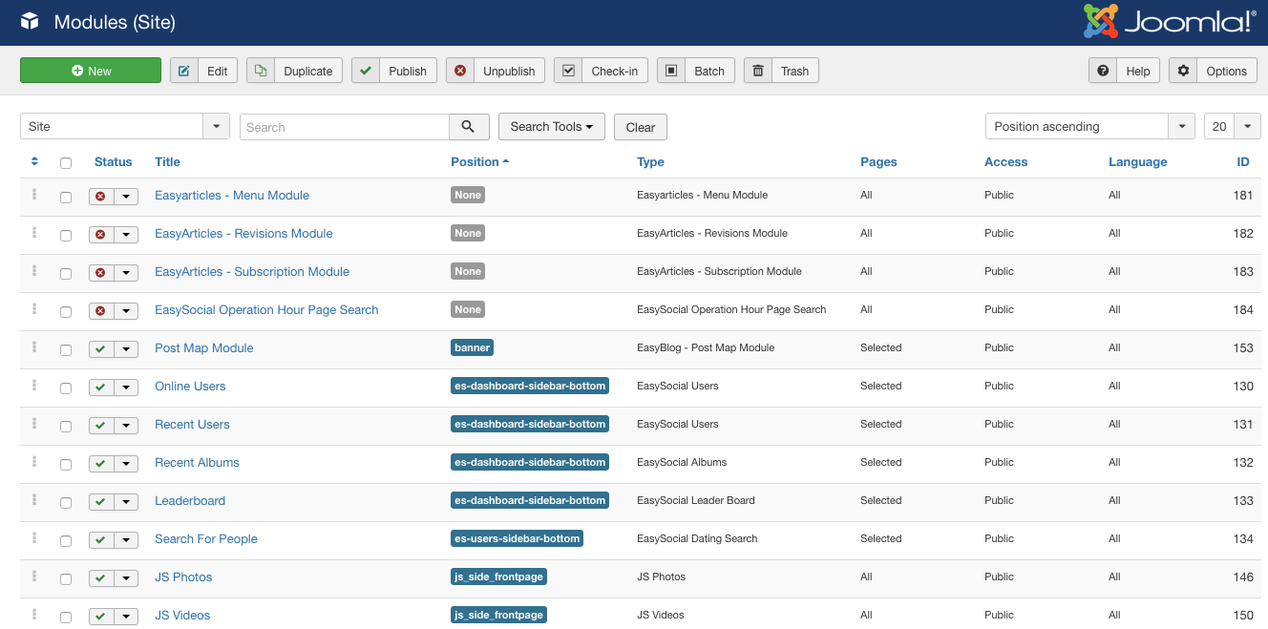Click Duplicate toolbar button
This screenshot has height=629, width=1268.
coord(294,71)
